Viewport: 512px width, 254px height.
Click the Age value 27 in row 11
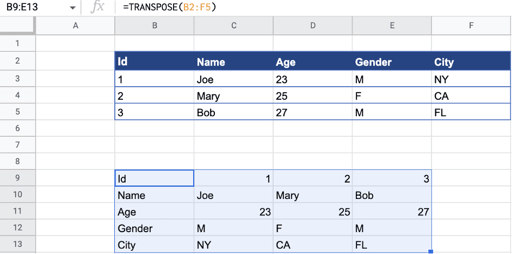click(x=392, y=212)
